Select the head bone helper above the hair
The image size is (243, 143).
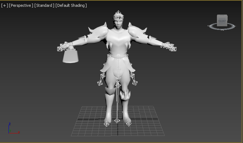pos(118,12)
